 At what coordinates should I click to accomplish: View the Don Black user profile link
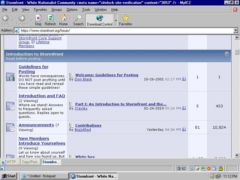83,79
